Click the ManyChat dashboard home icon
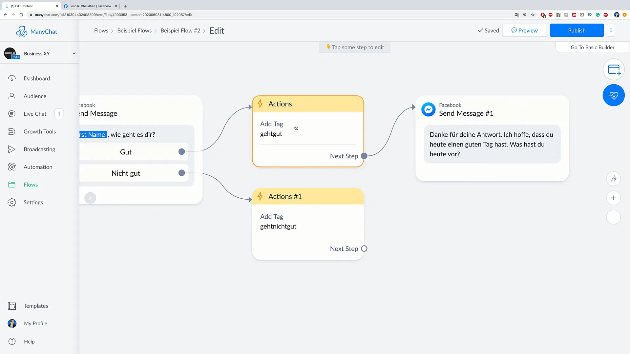Viewport: 630px width, 354px height. click(x=12, y=78)
